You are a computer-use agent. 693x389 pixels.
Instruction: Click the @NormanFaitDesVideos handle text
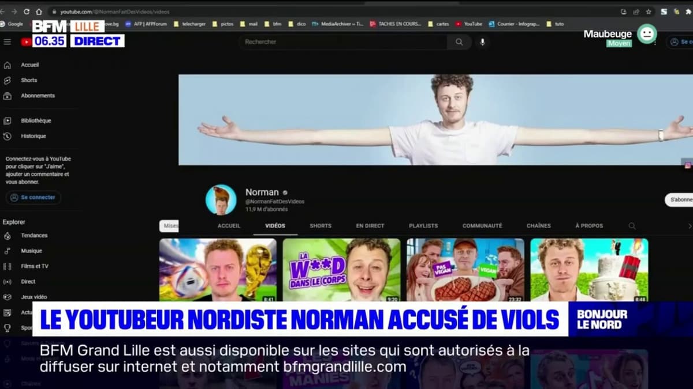[275, 202]
